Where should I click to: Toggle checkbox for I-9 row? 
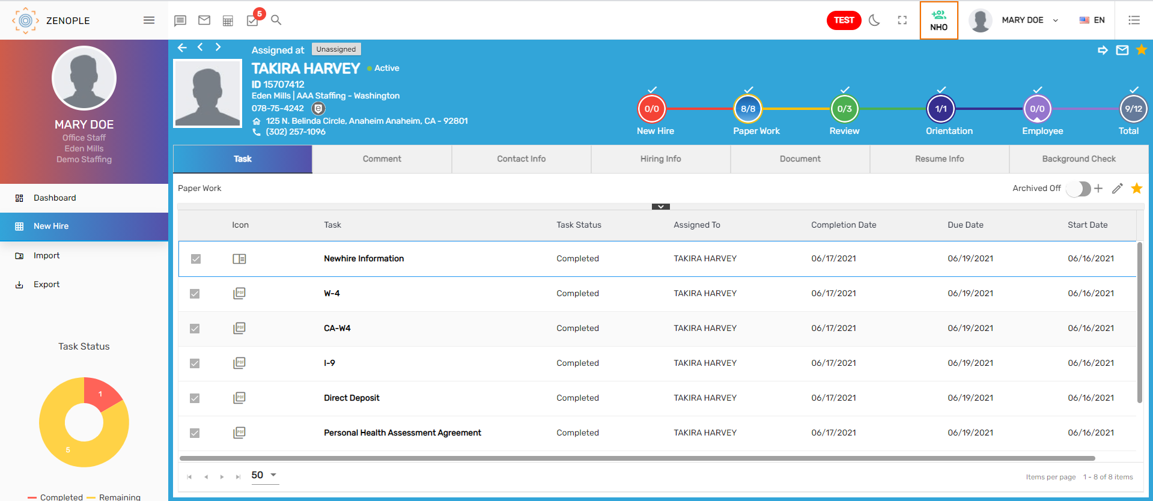(195, 363)
